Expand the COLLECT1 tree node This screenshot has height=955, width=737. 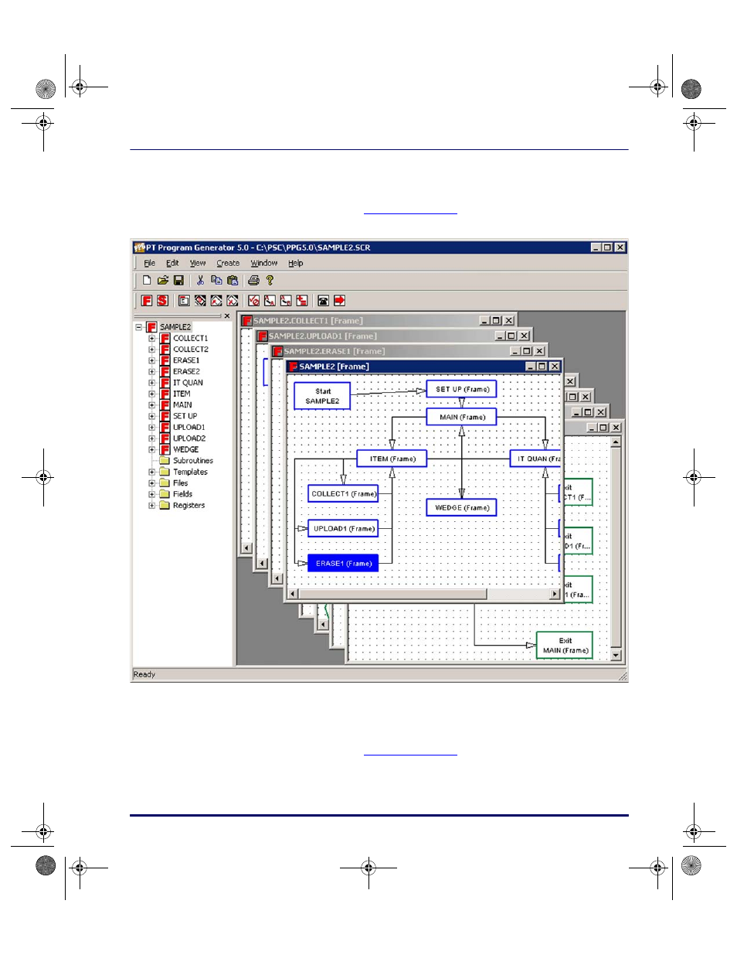click(151, 339)
